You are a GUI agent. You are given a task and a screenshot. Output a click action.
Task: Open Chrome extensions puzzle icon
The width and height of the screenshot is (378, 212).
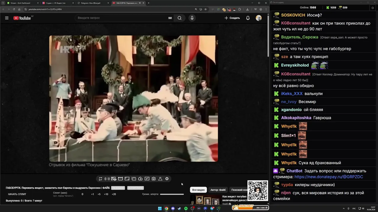(x=239, y=9)
